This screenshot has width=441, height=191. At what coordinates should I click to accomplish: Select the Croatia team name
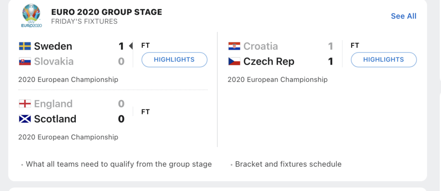pos(261,46)
